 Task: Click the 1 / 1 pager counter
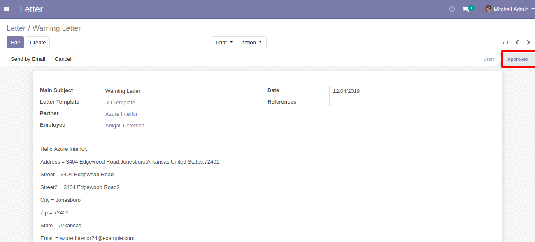[503, 42]
